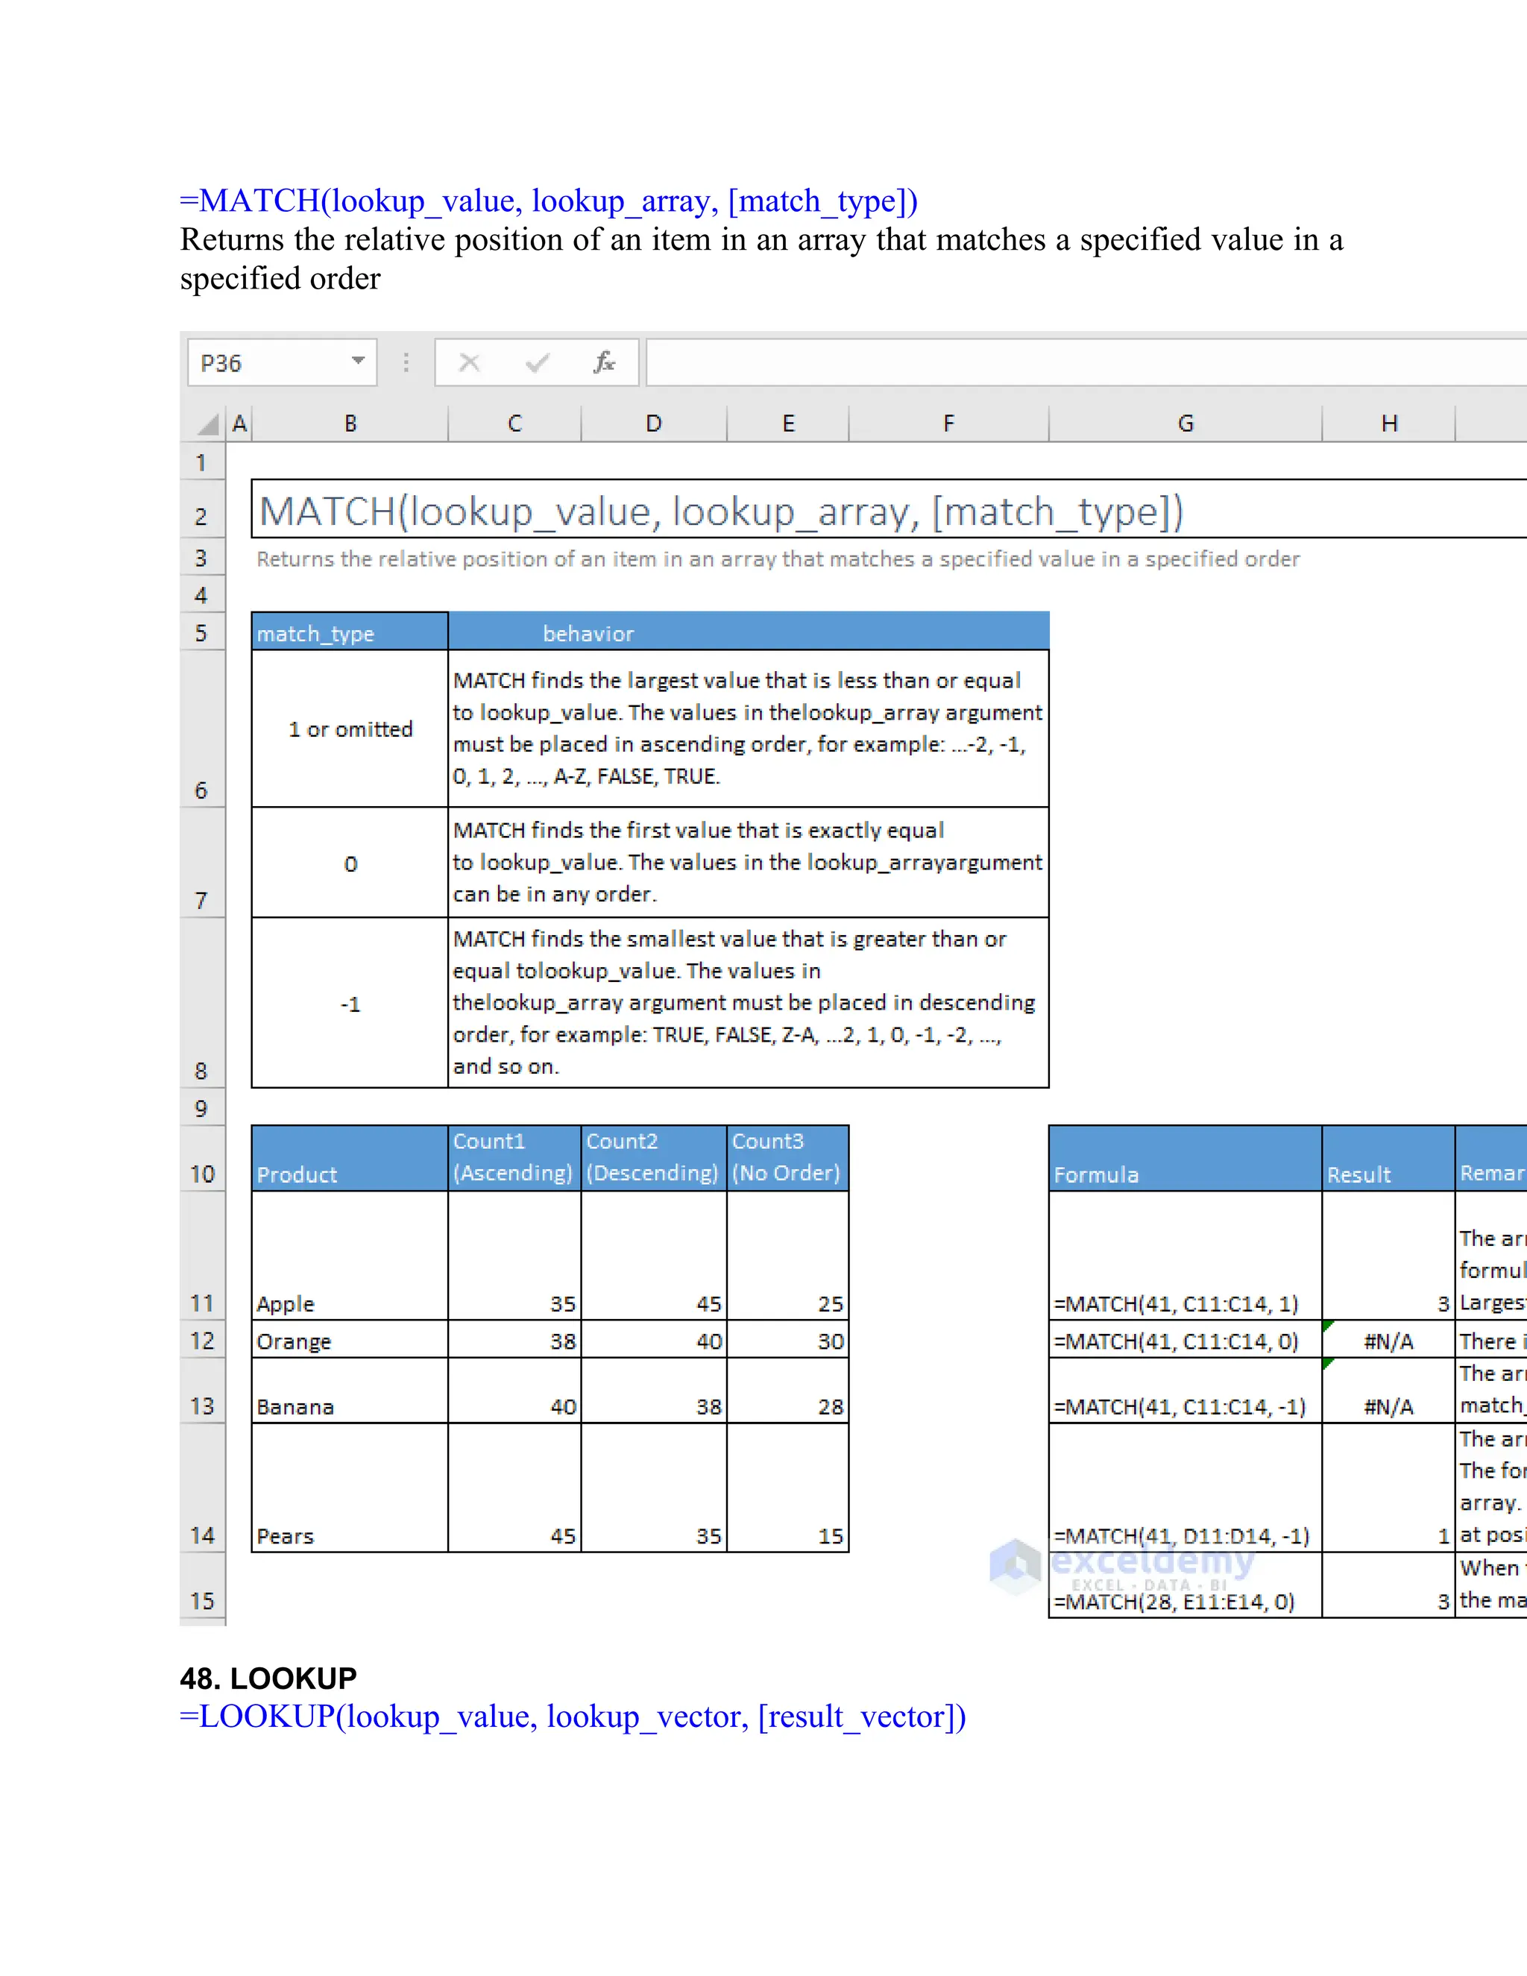Click the Name Box showing P36
The width and height of the screenshot is (1527, 1976).
point(281,363)
